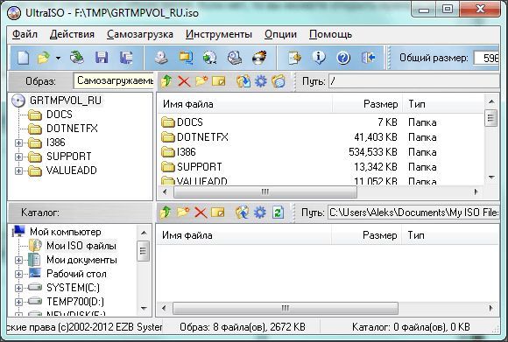Click the Make CD/DVD image icon
Screen dimensions: 508x342
[x=161, y=58]
